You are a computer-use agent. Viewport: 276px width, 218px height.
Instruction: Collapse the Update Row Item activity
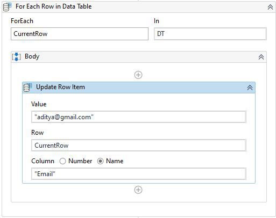(250, 88)
